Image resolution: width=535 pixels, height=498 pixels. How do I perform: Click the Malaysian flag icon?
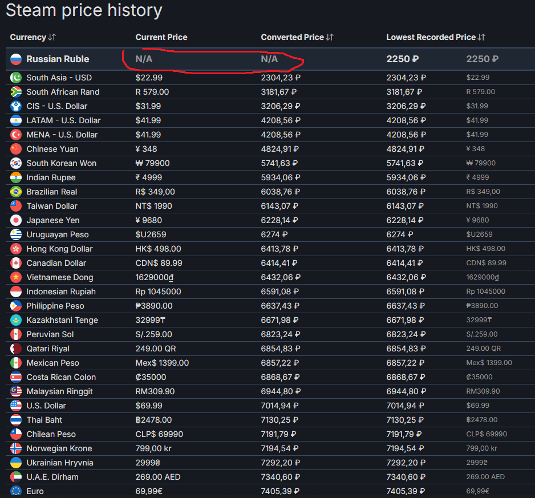[x=16, y=391]
